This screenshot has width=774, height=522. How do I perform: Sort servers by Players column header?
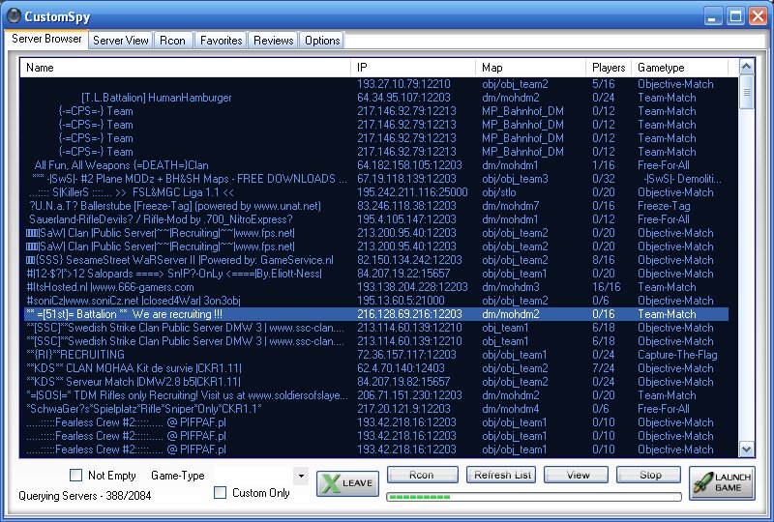point(609,68)
